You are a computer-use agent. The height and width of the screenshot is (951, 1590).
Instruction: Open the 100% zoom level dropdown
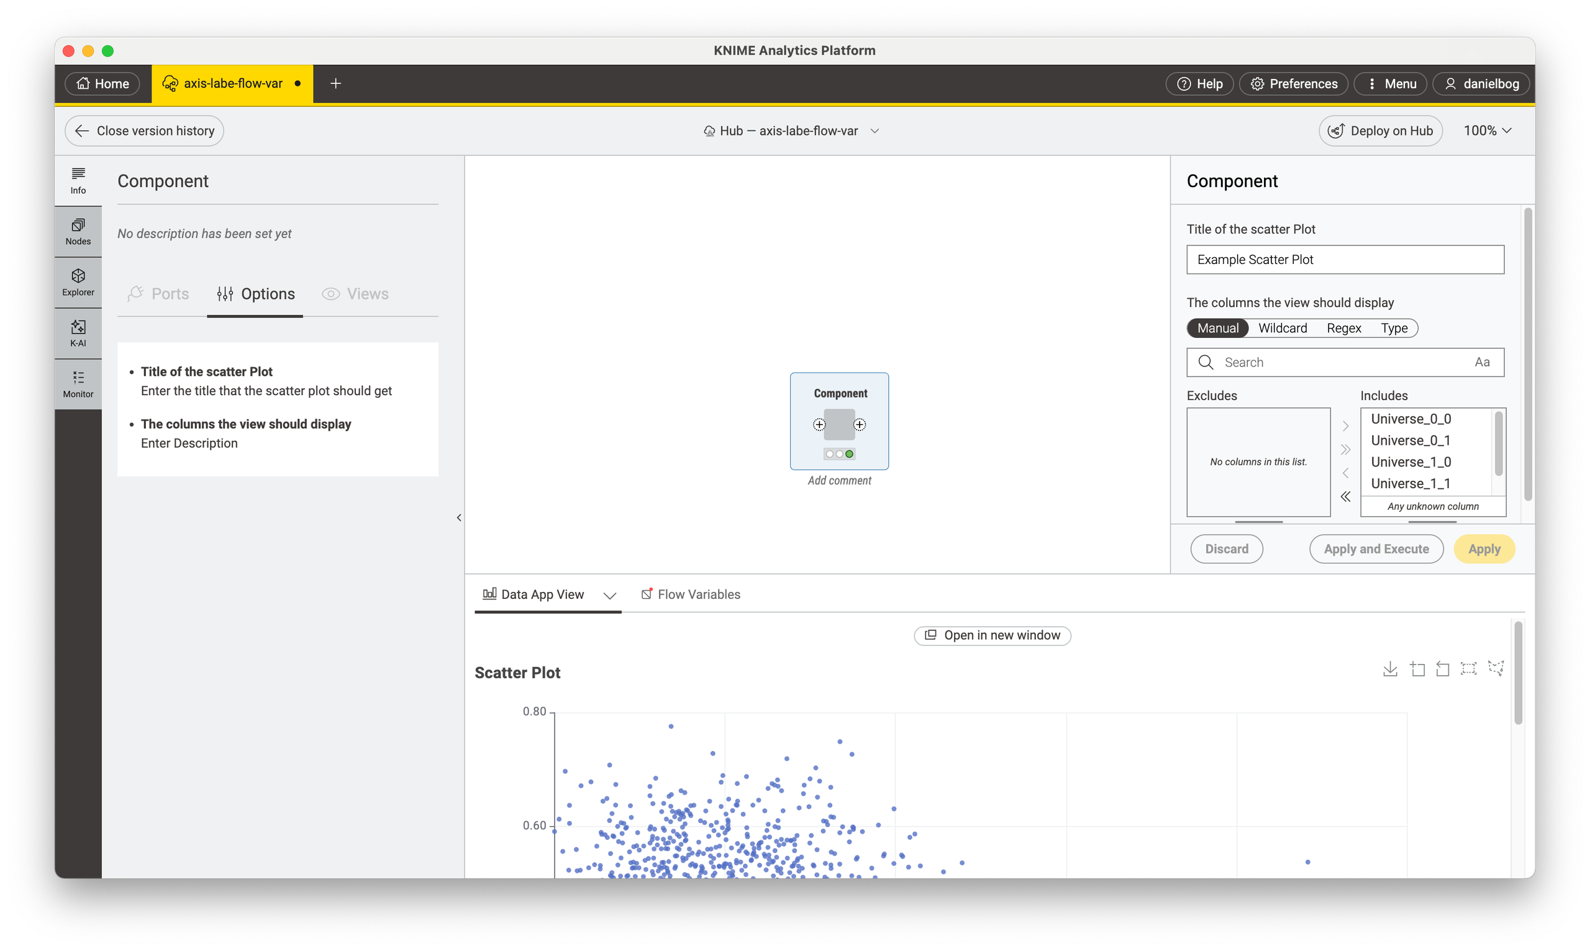(1488, 130)
